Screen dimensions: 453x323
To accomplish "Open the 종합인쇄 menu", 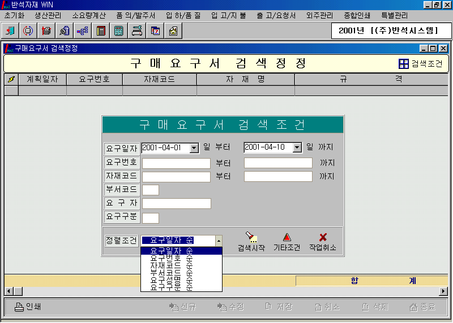I will [x=357, y=15].
